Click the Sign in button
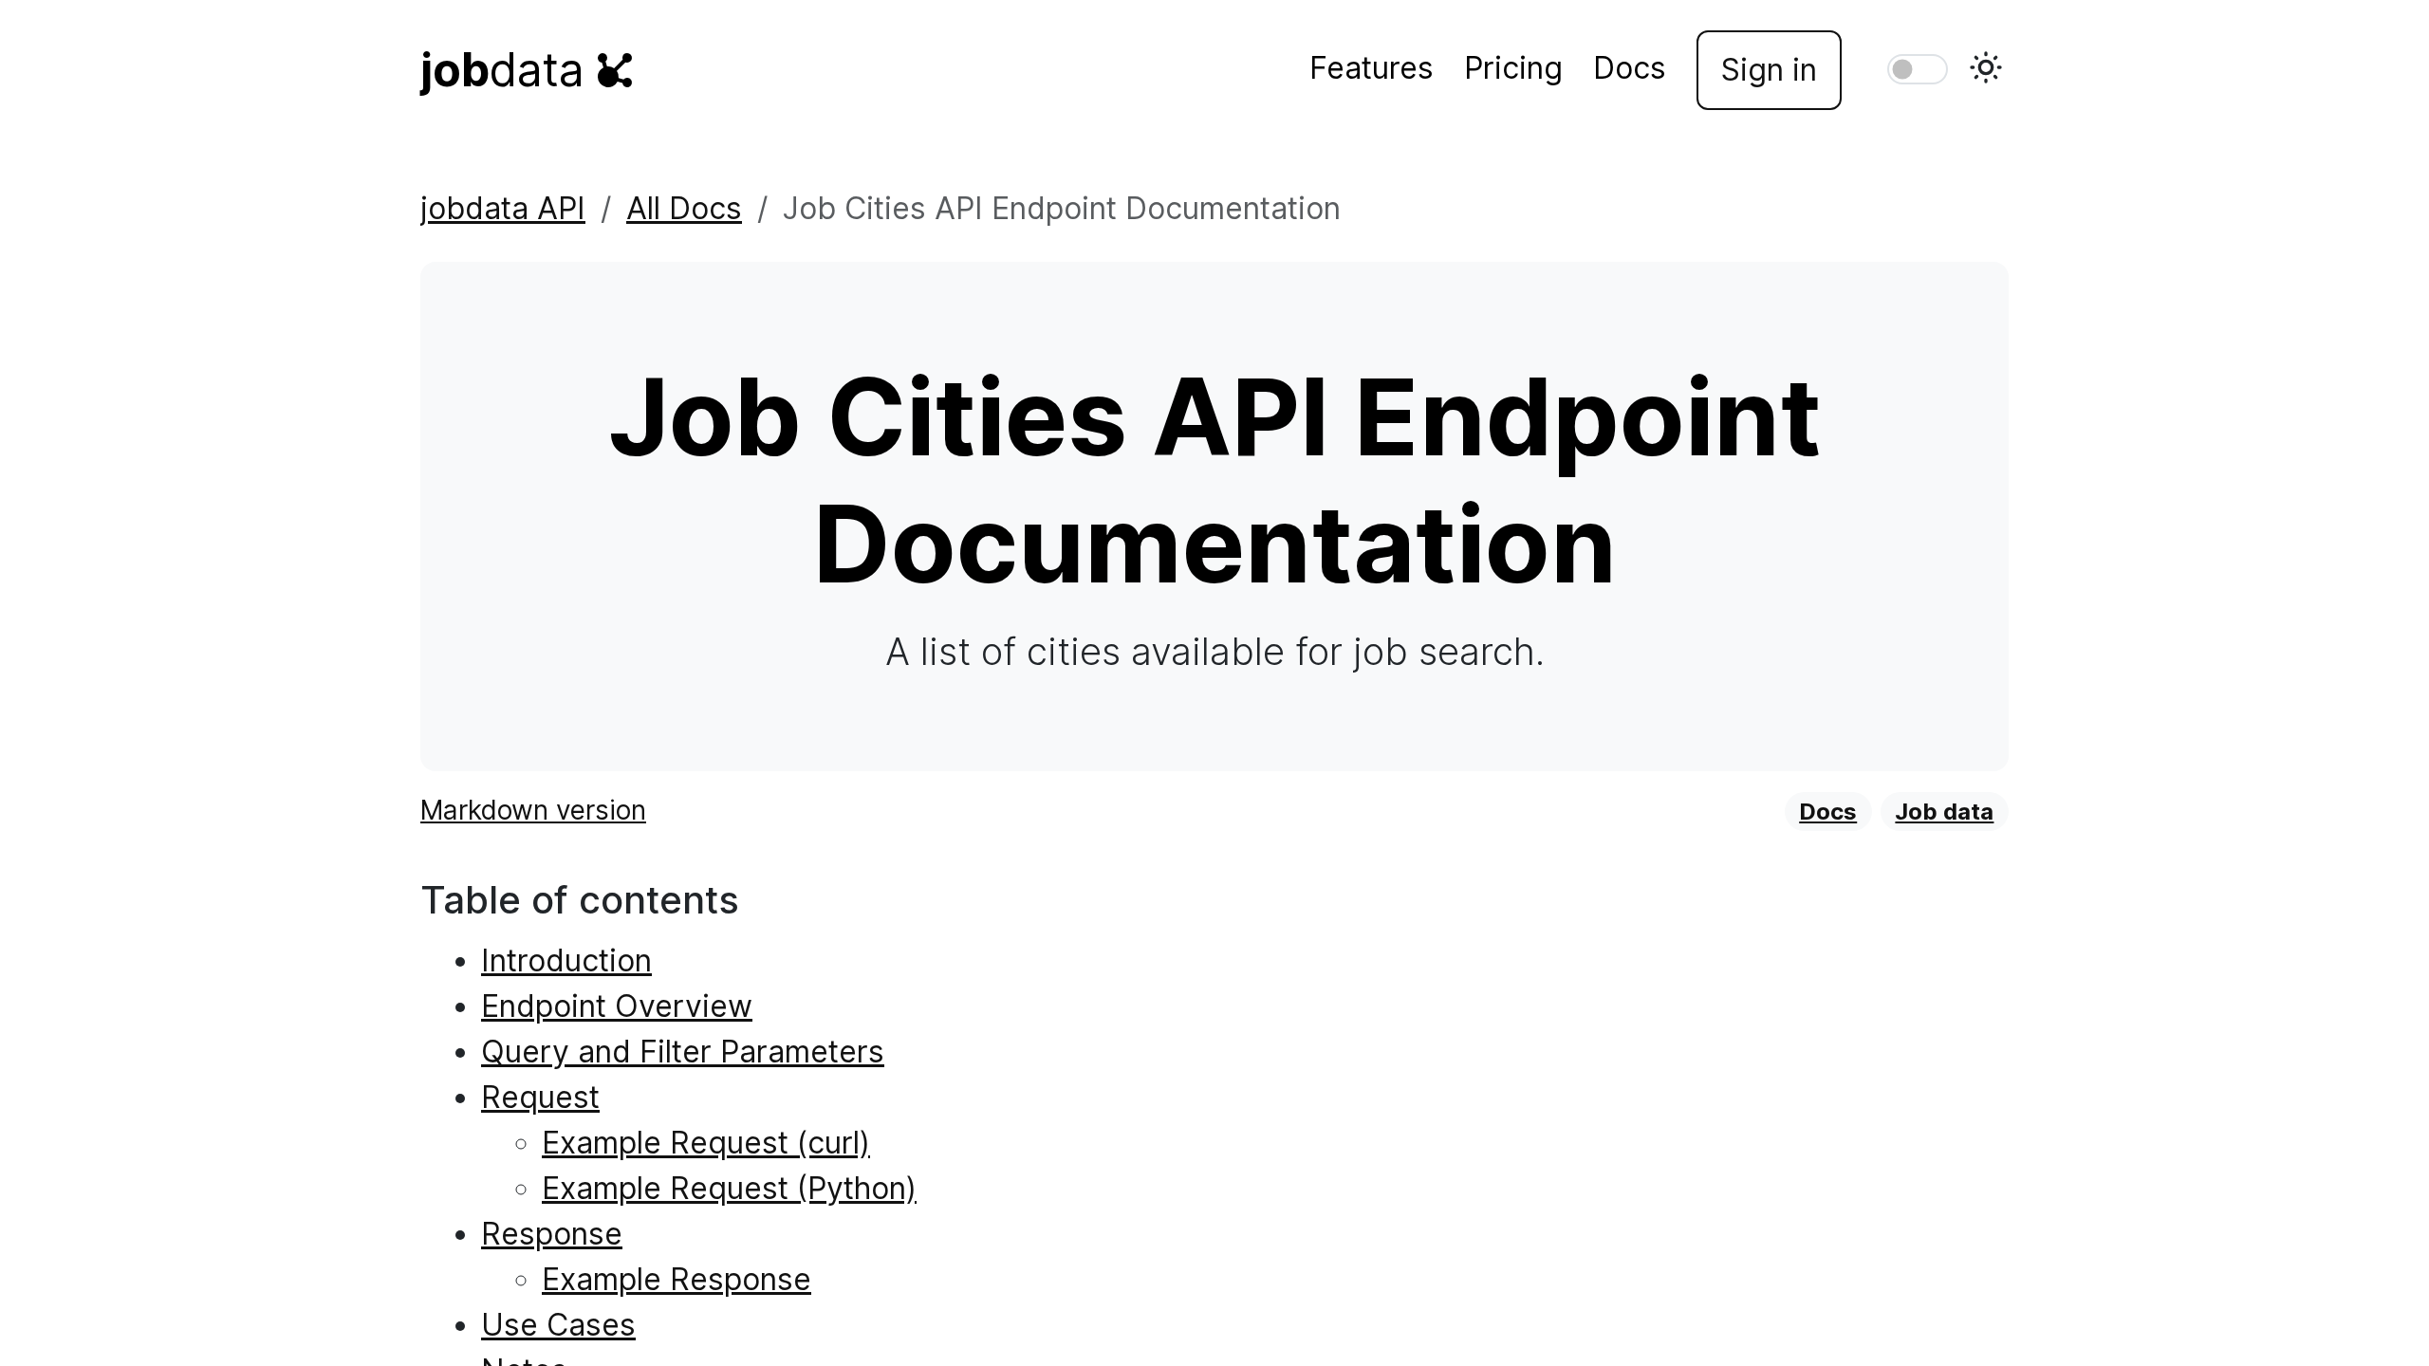Image resolution: width=2429 pixels, height=1366 pixels. [x=1769, y=70]
